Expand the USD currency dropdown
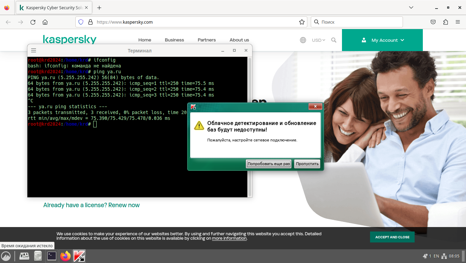Viewport: 466px width, 263px height. 318,40
